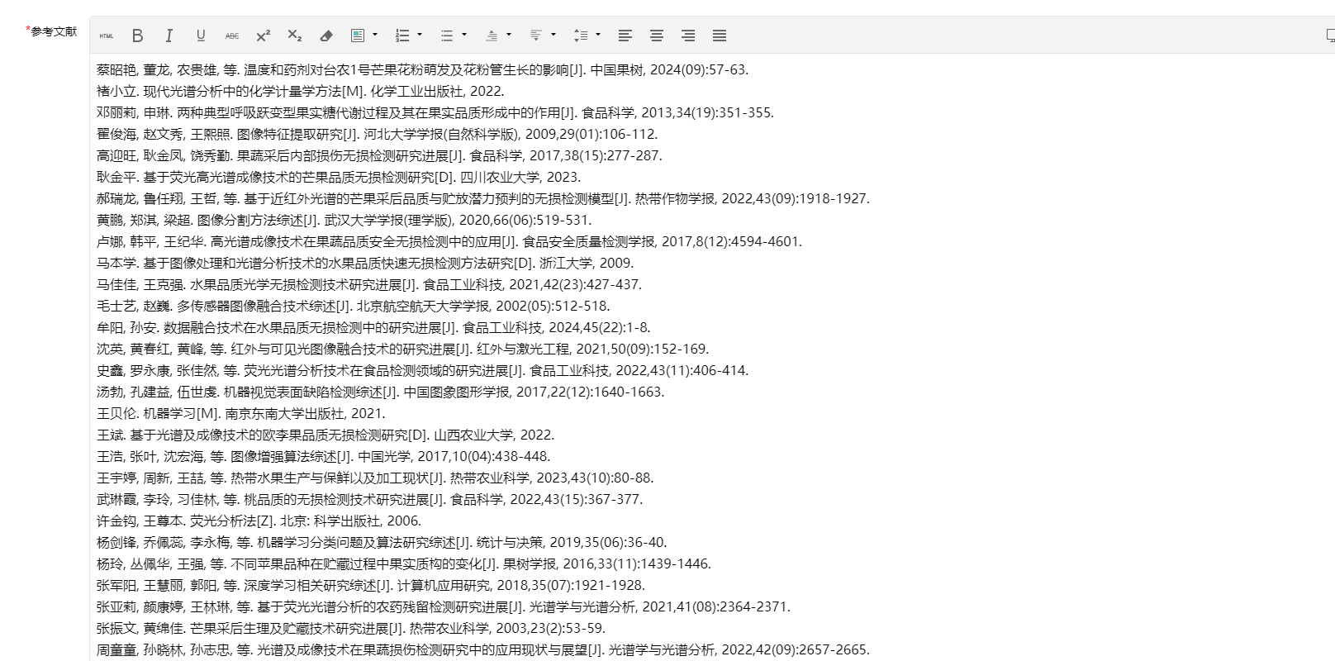Viewport: 1335px width, 661px height.
Task: Toggle bold formatting
Action: click(138, 36)
